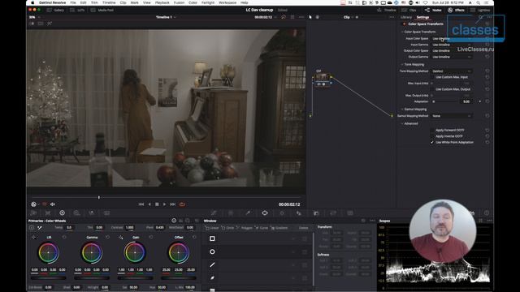Viewport: 520px width, 292px height.
Task: Enable Apply Inverse OOTF checkbox
Action: point(432,136)
